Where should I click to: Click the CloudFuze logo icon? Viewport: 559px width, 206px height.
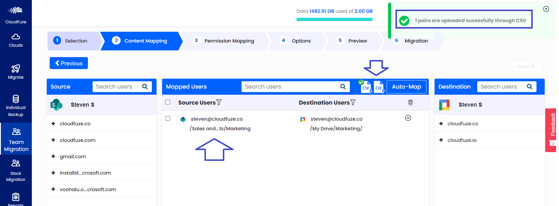(15, 10)
